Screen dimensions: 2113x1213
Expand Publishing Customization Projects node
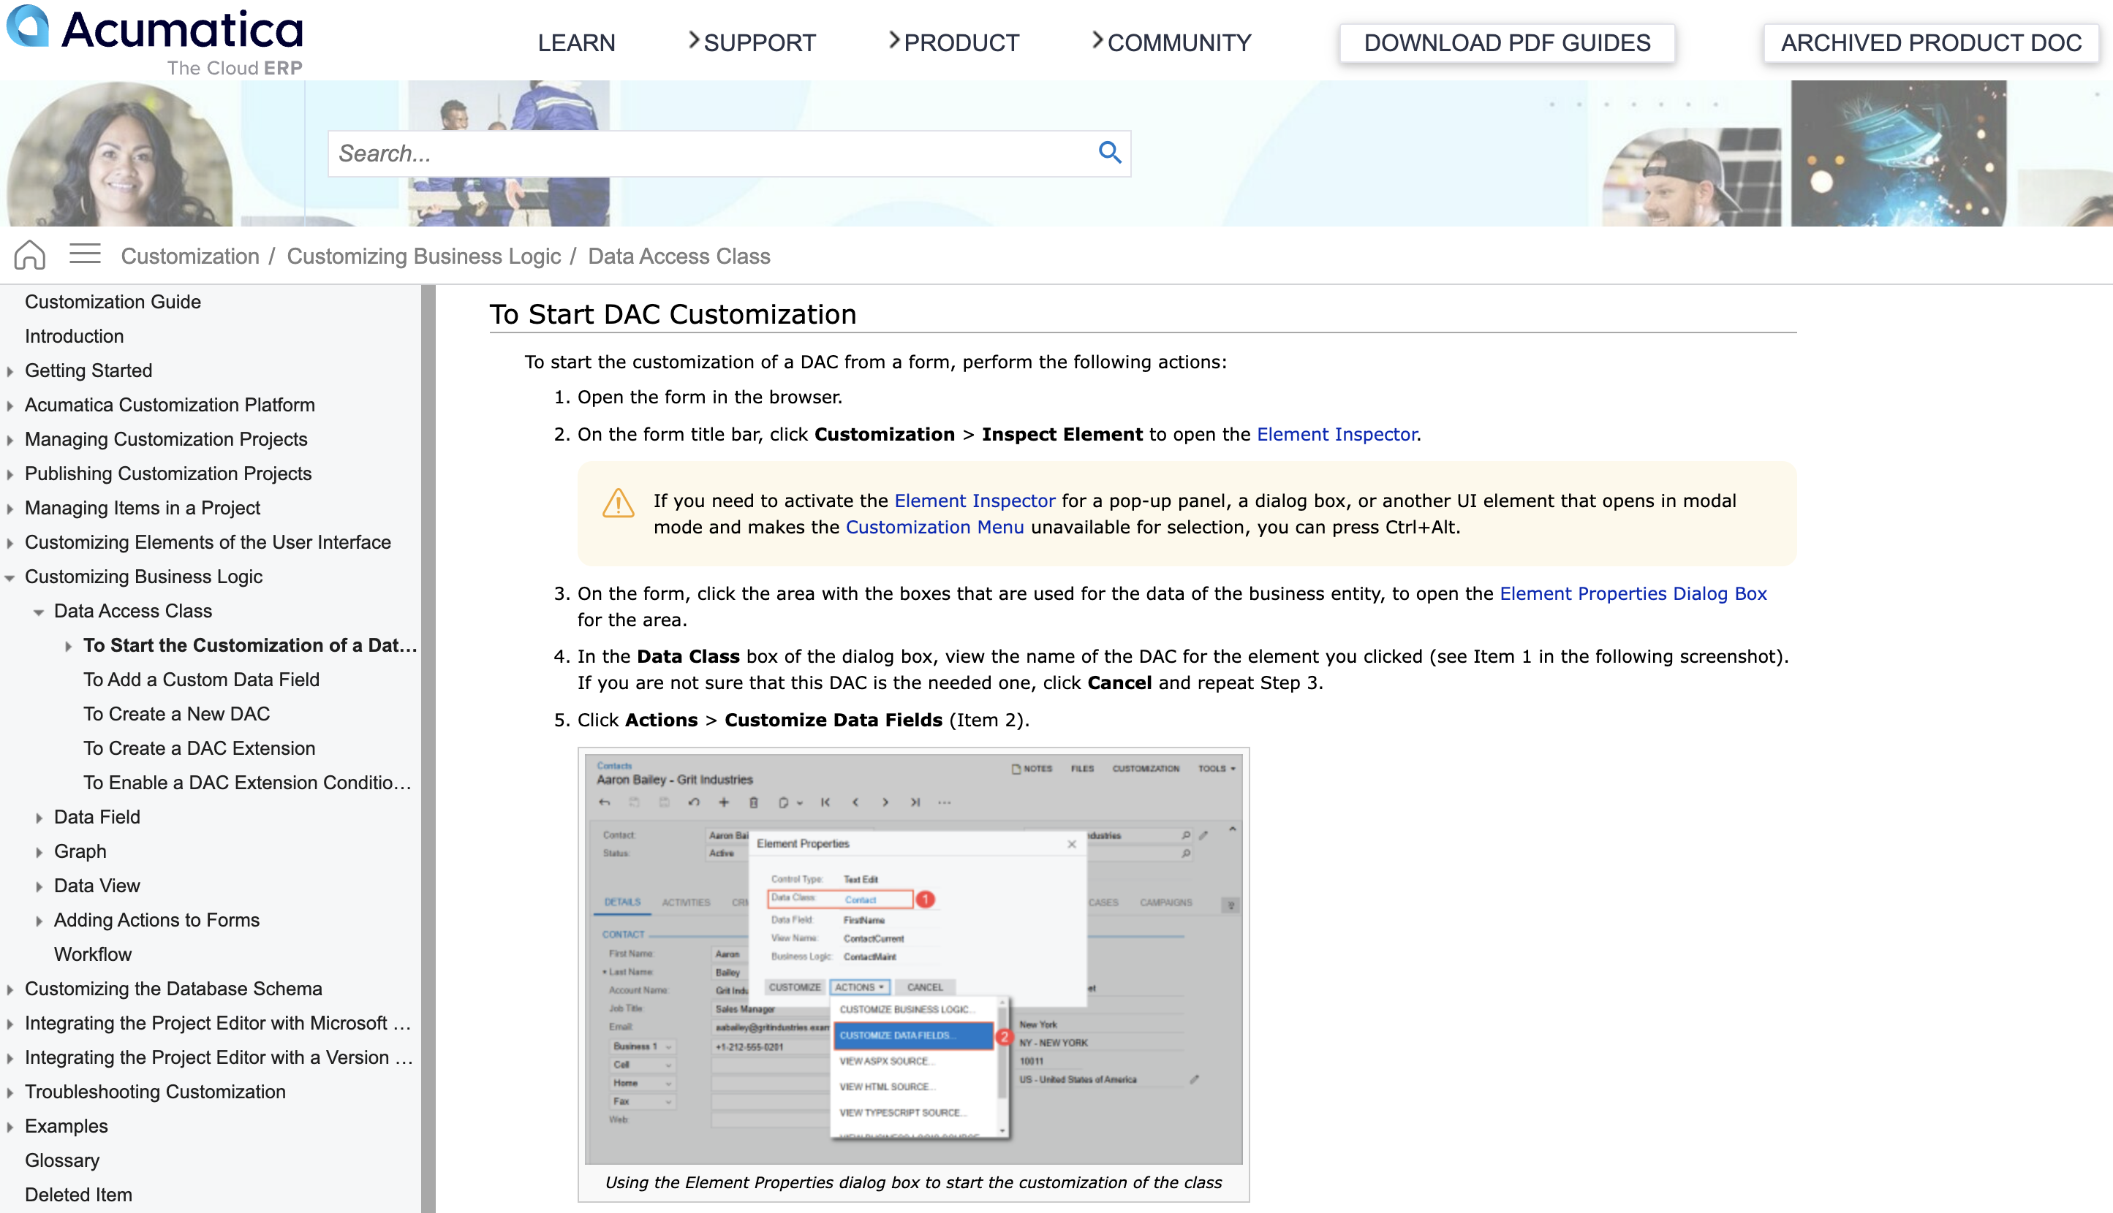[x=10, y=475]
